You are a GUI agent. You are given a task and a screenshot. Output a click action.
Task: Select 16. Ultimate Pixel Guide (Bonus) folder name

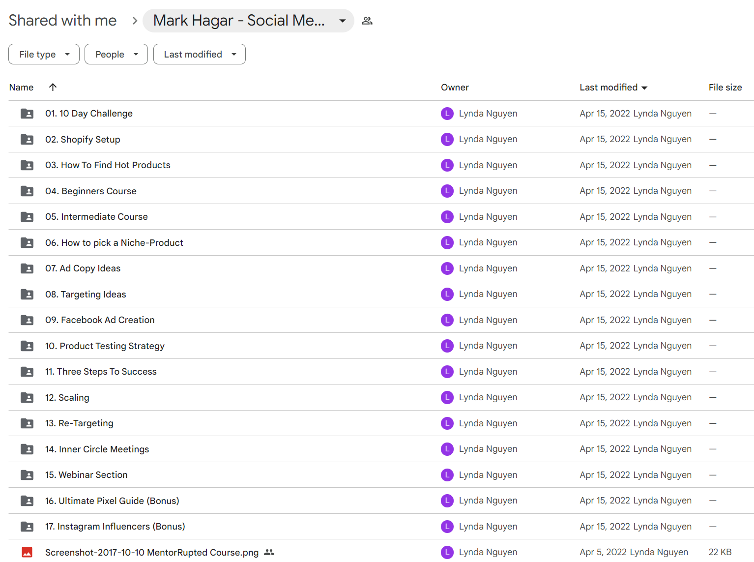112,501
